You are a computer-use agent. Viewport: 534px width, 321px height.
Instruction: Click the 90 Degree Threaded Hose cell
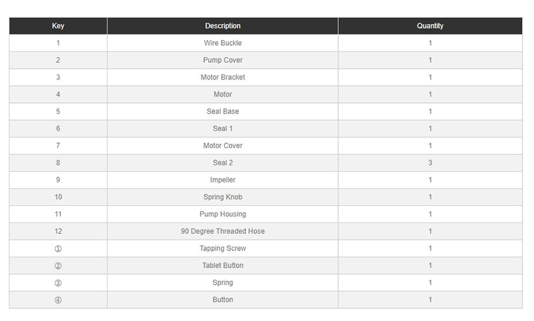(x=222, y=231)
